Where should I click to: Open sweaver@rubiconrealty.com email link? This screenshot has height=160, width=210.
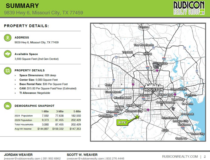point(85,158)
